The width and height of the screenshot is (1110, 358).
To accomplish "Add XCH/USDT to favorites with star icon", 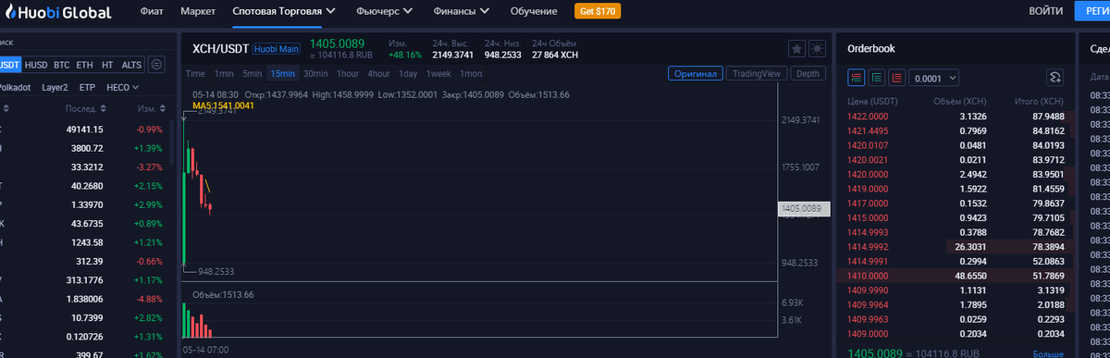I will [x=796, y=49].
